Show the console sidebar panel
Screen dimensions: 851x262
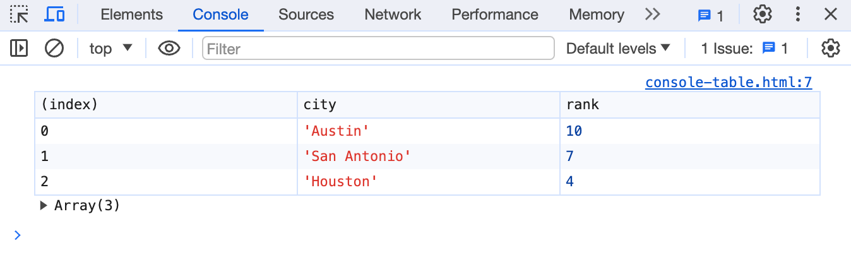20,48
